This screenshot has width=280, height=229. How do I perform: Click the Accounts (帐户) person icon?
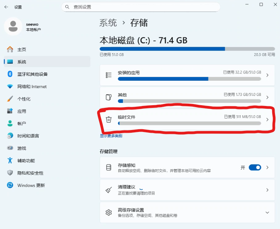pyautogui.click(x=10, y=123)
